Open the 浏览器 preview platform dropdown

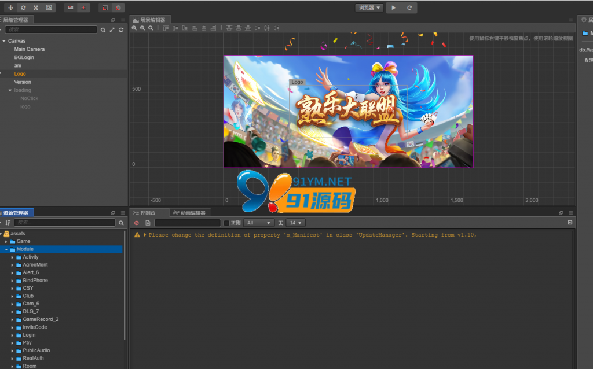tap(369, 8)
